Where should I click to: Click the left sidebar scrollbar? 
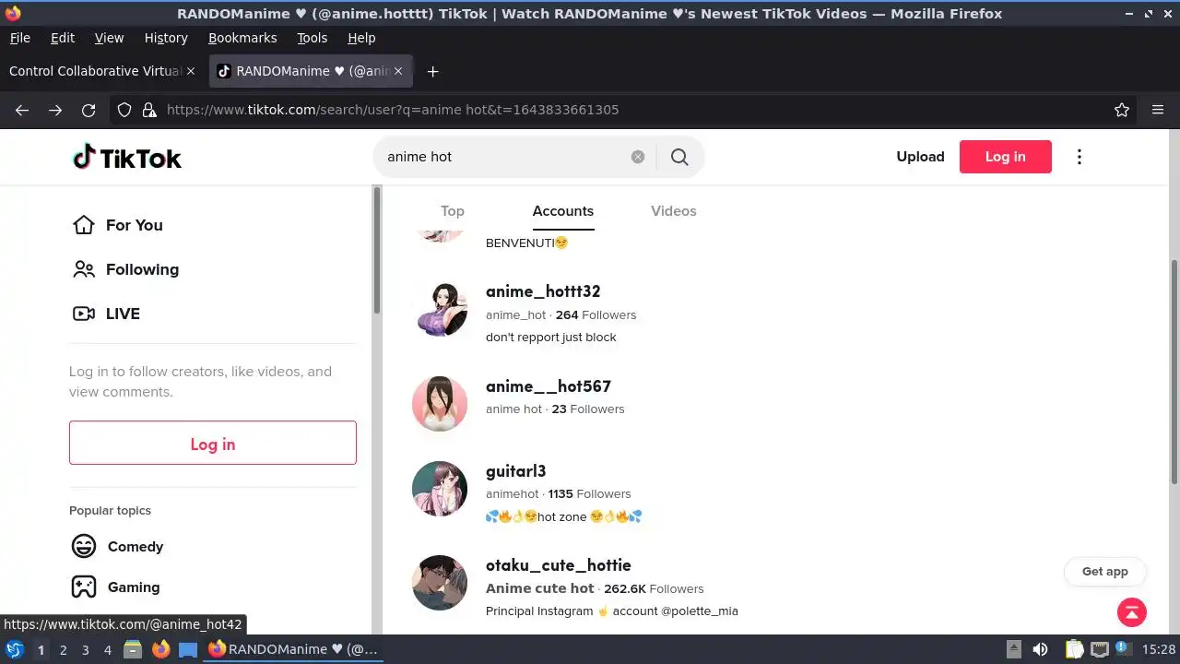tap(377, 250)
